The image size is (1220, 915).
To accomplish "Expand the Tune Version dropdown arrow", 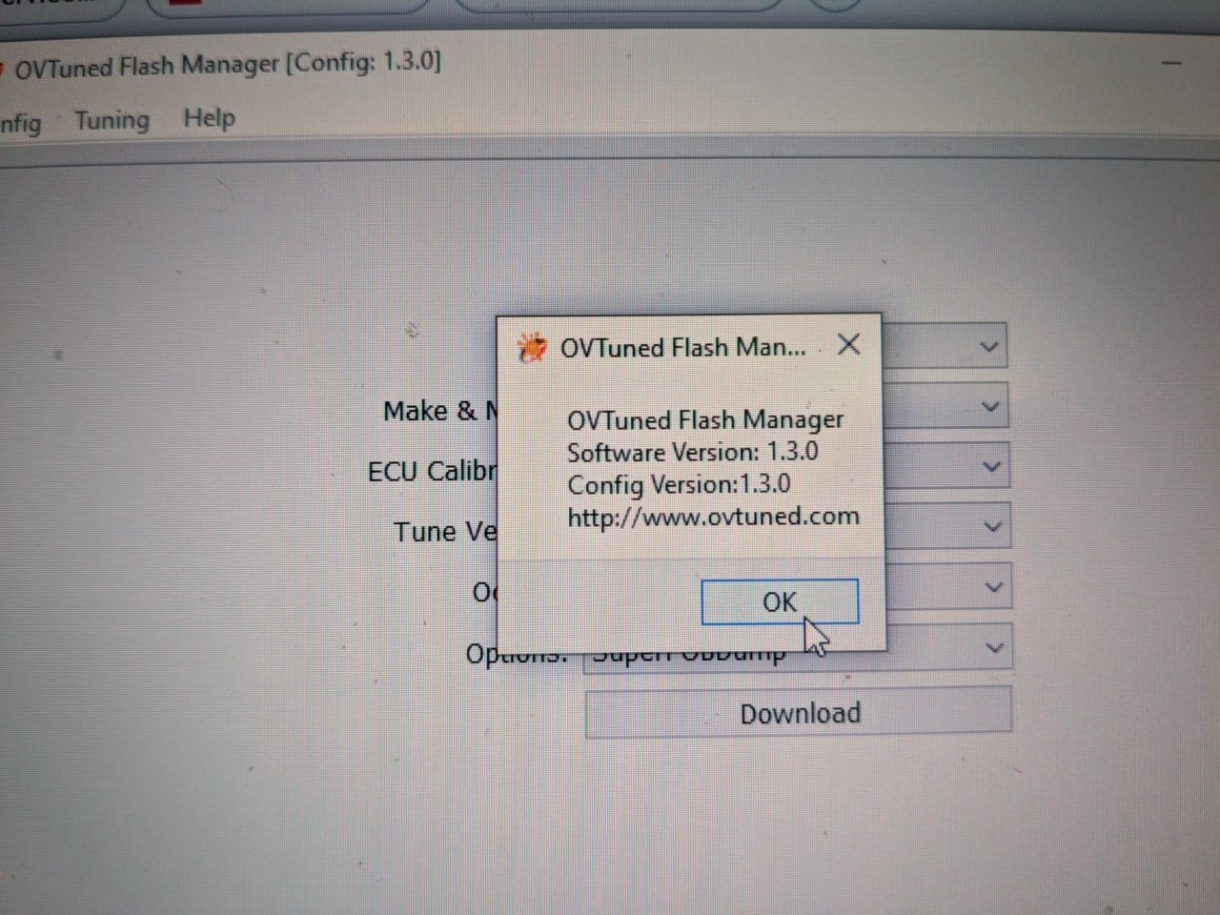I will [992, 527].
